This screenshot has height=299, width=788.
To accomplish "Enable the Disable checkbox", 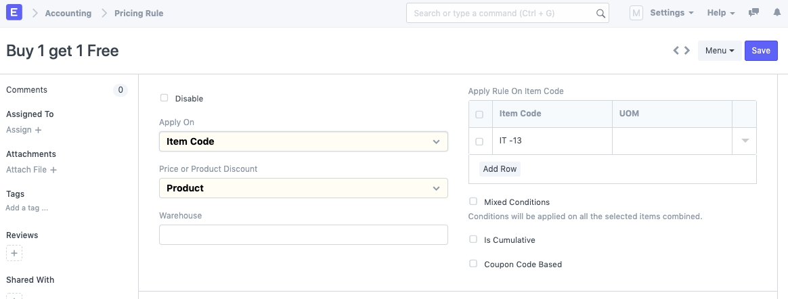I will pos(164,98).
